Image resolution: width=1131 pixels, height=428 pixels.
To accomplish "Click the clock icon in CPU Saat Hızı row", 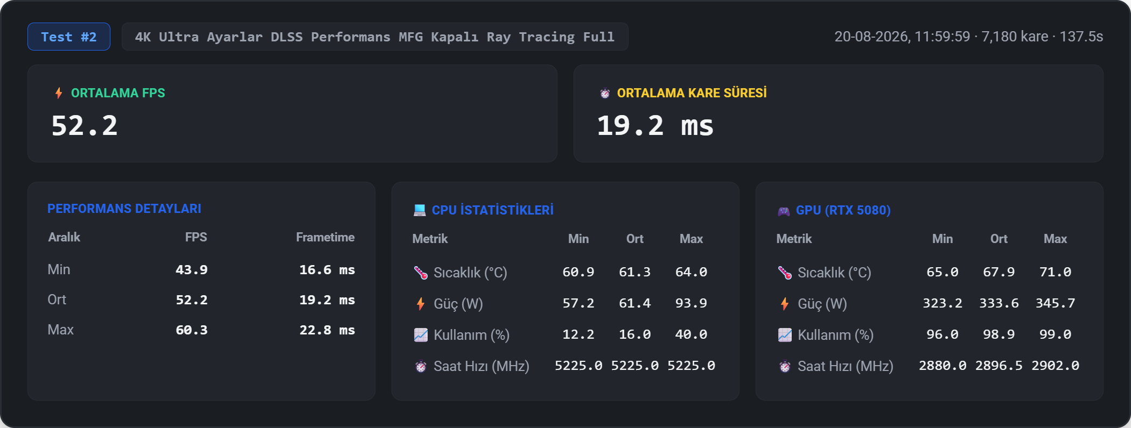I will click(421, 366).
